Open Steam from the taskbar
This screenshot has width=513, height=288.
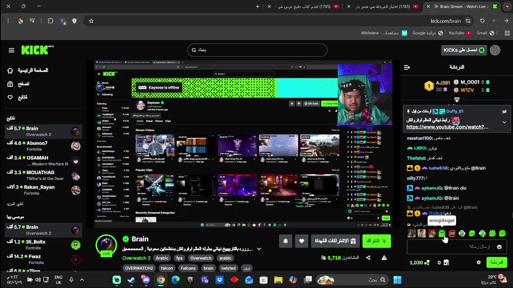point(131,280)
